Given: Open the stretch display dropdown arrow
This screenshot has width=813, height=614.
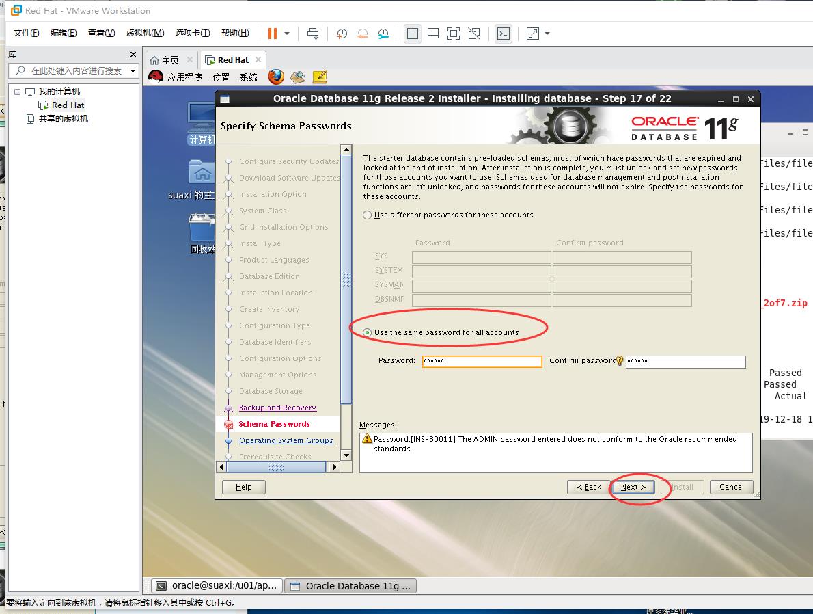Looking at the screenshot, I should pyautogui.click(x=547, y=34).
